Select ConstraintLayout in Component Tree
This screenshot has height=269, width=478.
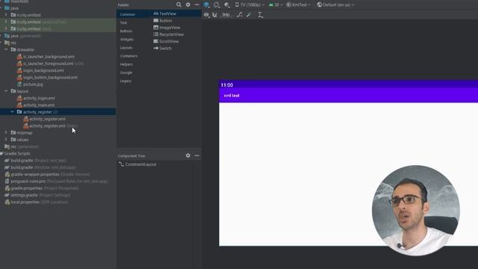tap(137, 164)
